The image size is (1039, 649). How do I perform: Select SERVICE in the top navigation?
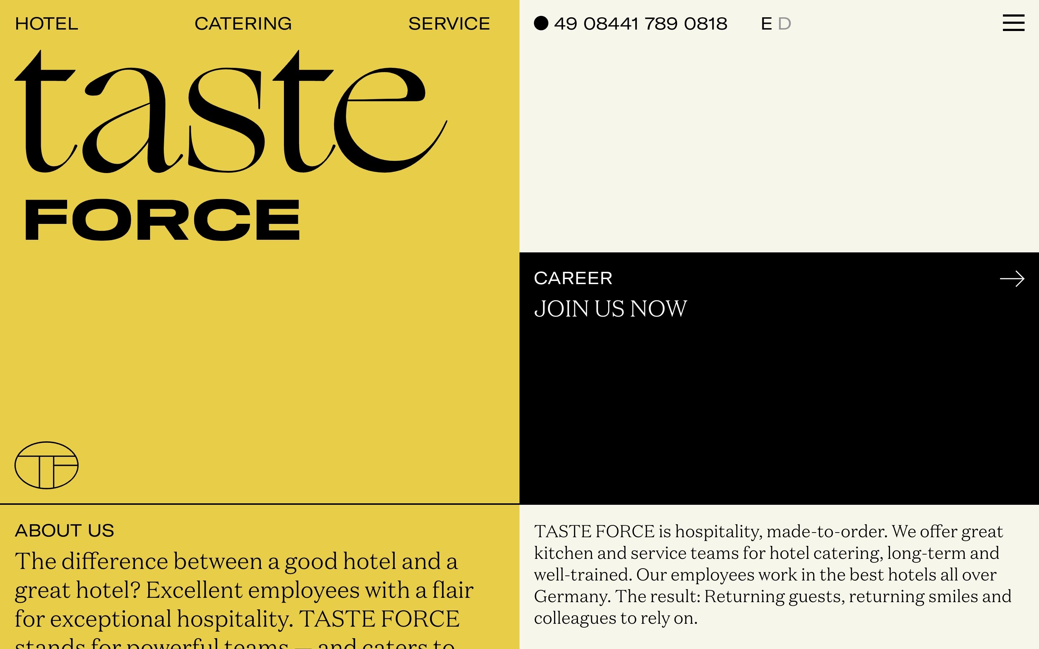(449, 23)
